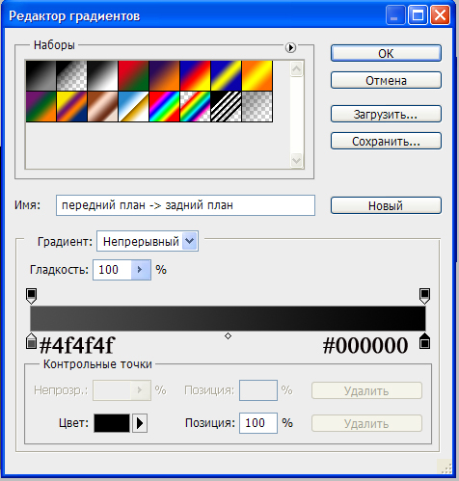Select the full spectrum rainbow gradient preset
The width and height of the screenshot is (459, 481).
pos(164,107)
